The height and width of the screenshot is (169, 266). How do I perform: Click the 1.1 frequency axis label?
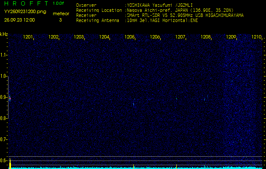pyautogui.click(x=4, y=55)
